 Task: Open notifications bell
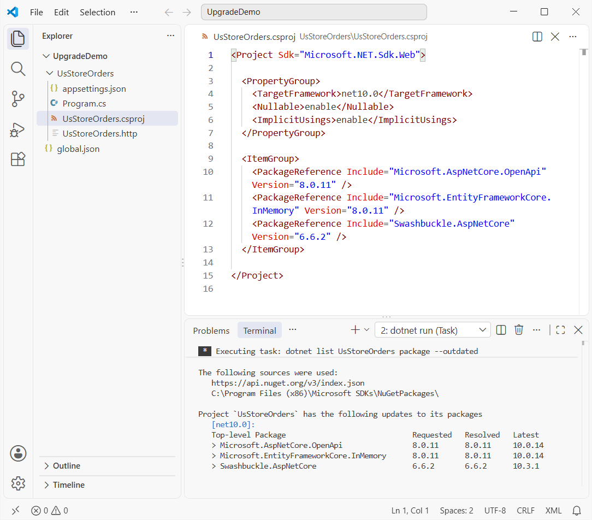point(577,511)
